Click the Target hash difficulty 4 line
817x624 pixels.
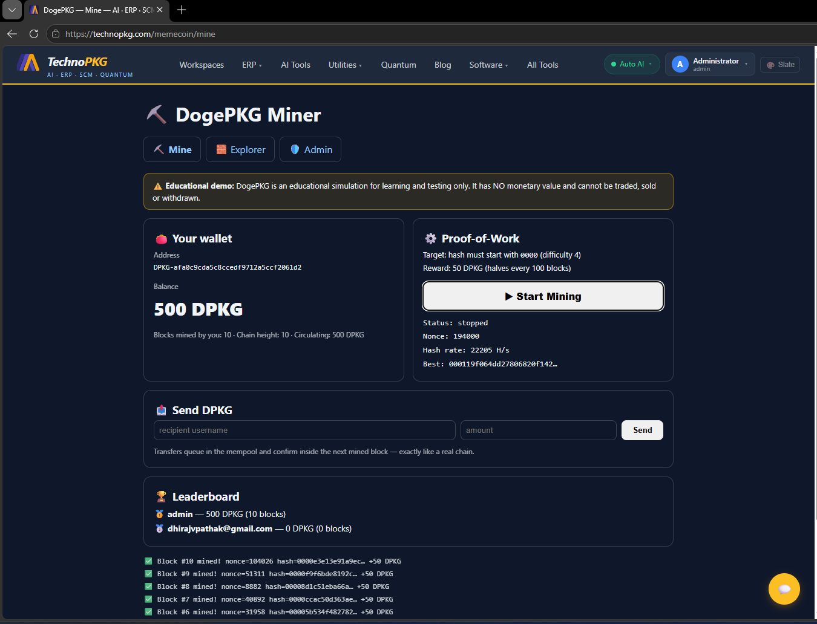(502, 255)
